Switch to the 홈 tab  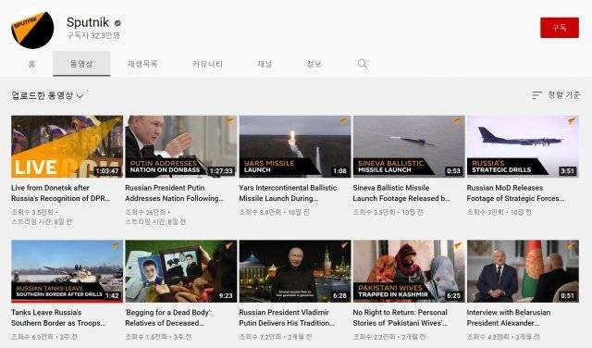coord(32,64)
